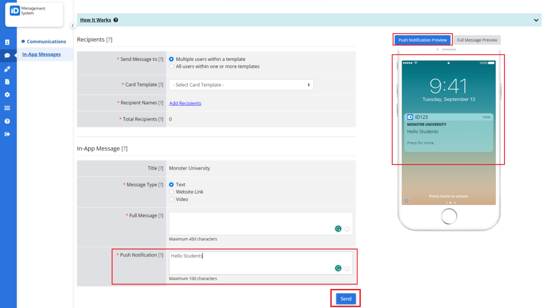546x308 pixels.
Task: Click the Monster University title value
Action: [189, 168]
